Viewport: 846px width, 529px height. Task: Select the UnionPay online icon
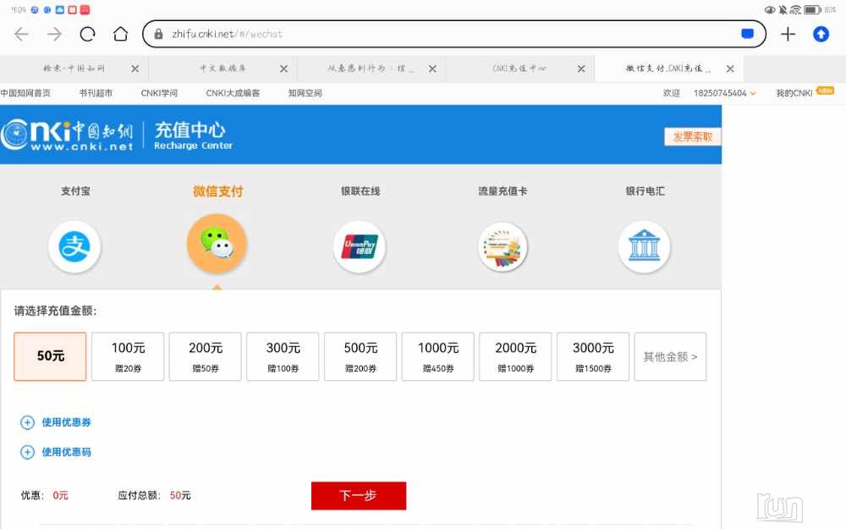[360, 246]
